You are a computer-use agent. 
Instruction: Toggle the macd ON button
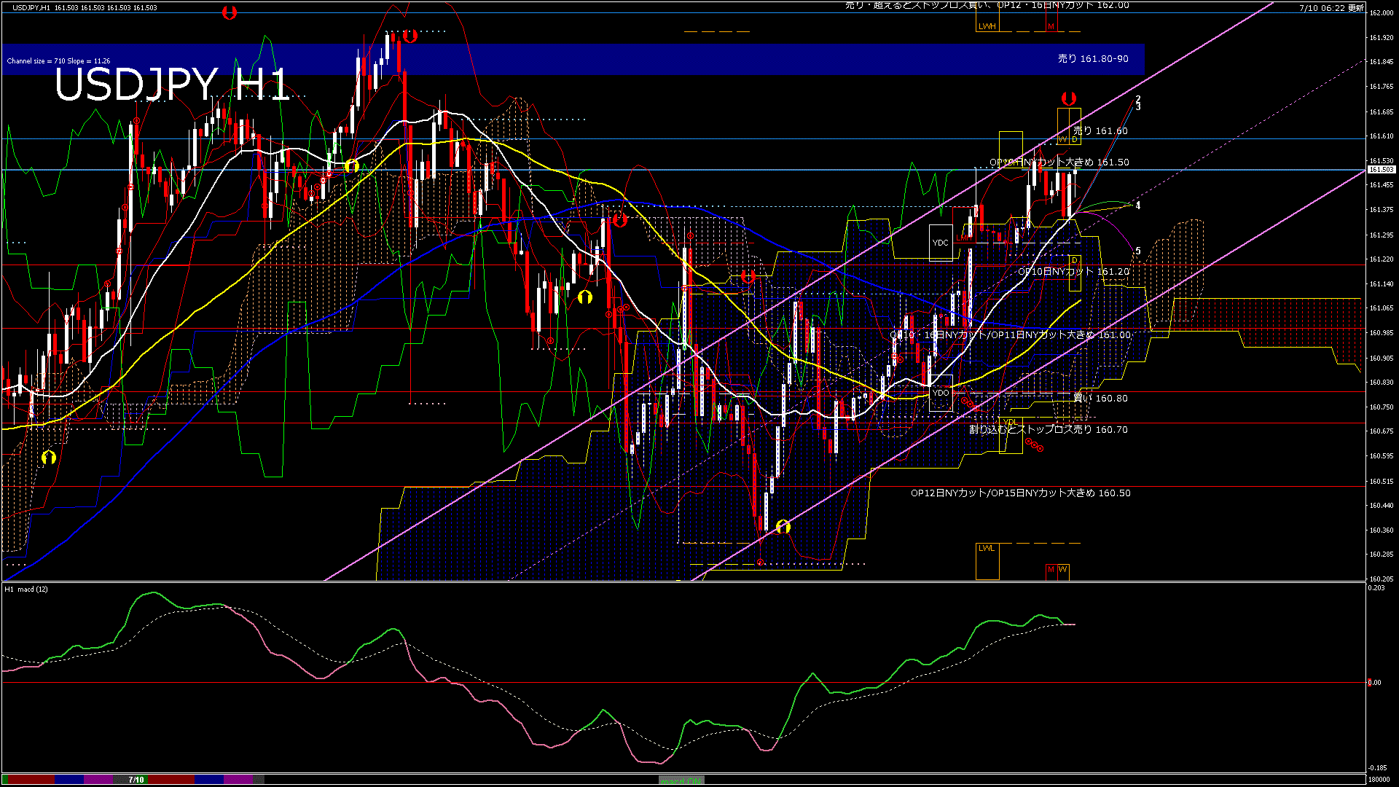(681, 780)
